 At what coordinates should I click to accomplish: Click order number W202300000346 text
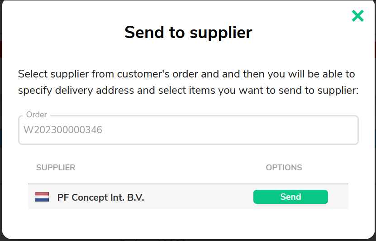(x=63, y=130)
